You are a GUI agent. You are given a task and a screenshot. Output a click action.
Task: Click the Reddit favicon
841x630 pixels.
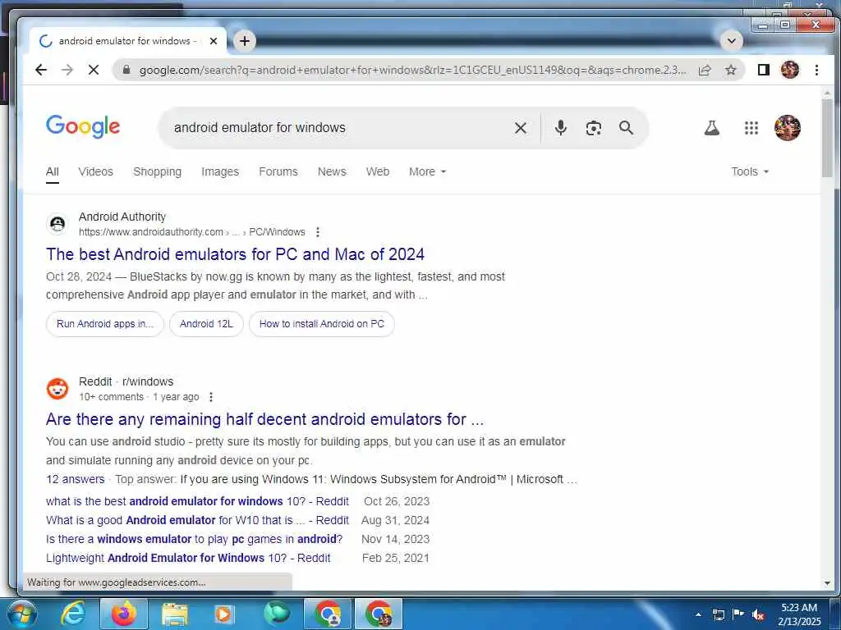click(x=57, y=388)
